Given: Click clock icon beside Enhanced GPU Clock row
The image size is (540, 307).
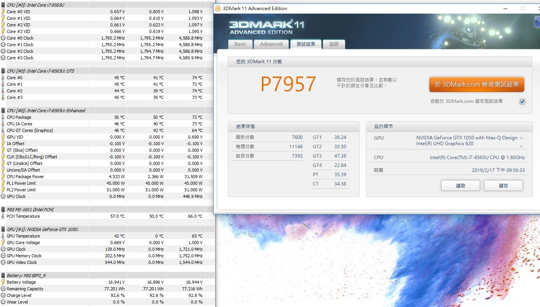Looking at the screenshot, I should pyautogui.click(x=3, y=196).
